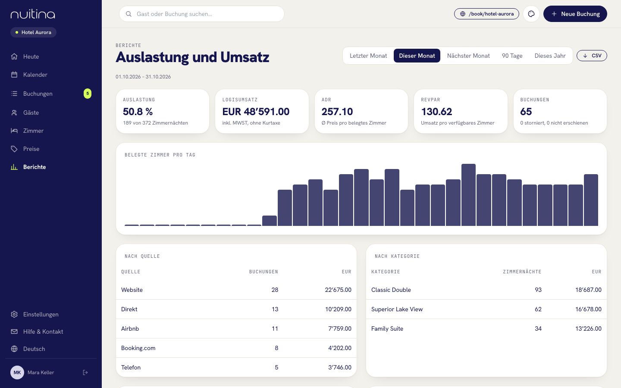Open Einstellungen gear icon
Image resolution: width=621 pixels, height=388 pixels.
tap(14, 314)
